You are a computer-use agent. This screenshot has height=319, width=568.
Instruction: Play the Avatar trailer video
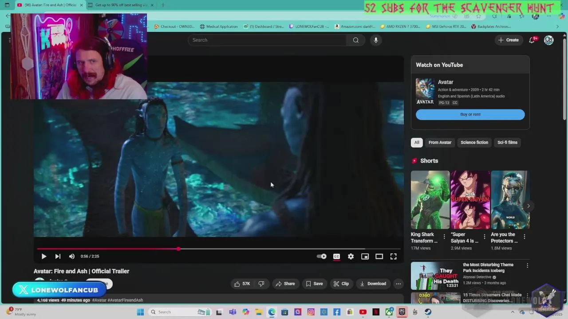(44, 257)
